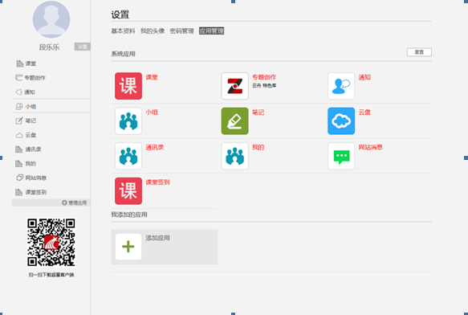Click the plus icon beside 管理应用
This screenshot has height=315, width=468.
(64, 203)
